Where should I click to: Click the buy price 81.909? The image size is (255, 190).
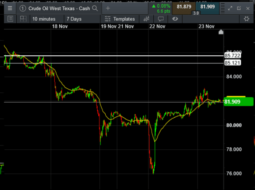(x=208, y=7)
